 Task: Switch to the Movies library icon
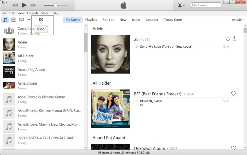tap(14, 20)
